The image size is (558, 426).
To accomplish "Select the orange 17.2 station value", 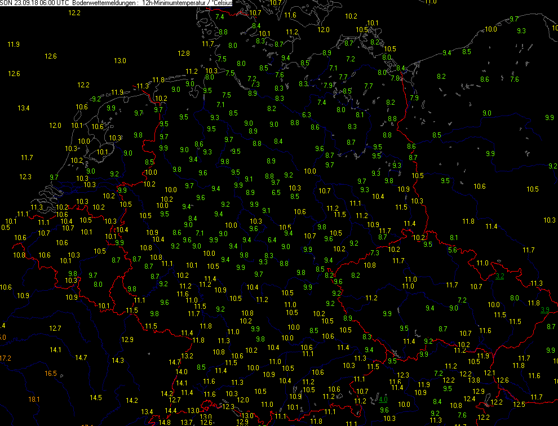I will point(5,358).
